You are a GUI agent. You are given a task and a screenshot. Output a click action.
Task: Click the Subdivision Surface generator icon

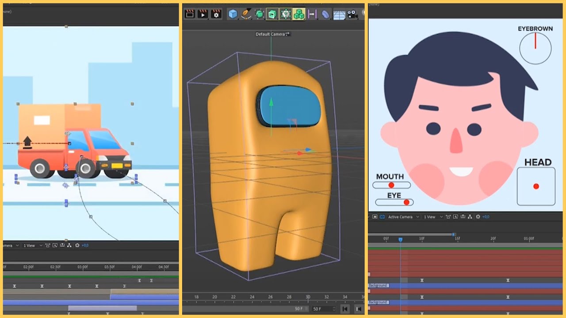[260, 14]
